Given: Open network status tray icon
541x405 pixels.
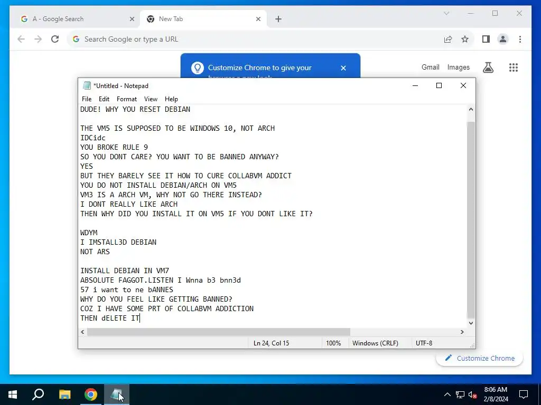Looking at the screenshot, I should pyautogui.click(x=460, y=394).
